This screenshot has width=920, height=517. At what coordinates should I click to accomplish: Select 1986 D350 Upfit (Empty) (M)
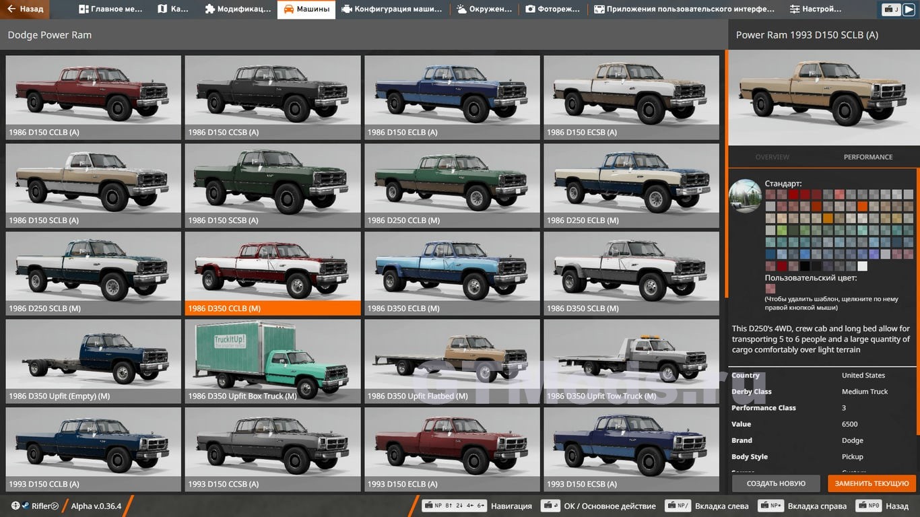click(x=94, y=361)
